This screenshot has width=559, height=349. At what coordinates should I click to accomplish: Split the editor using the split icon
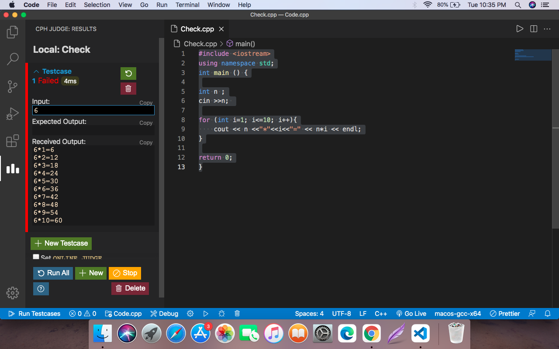pyautogui.click(x=533, y=28)
